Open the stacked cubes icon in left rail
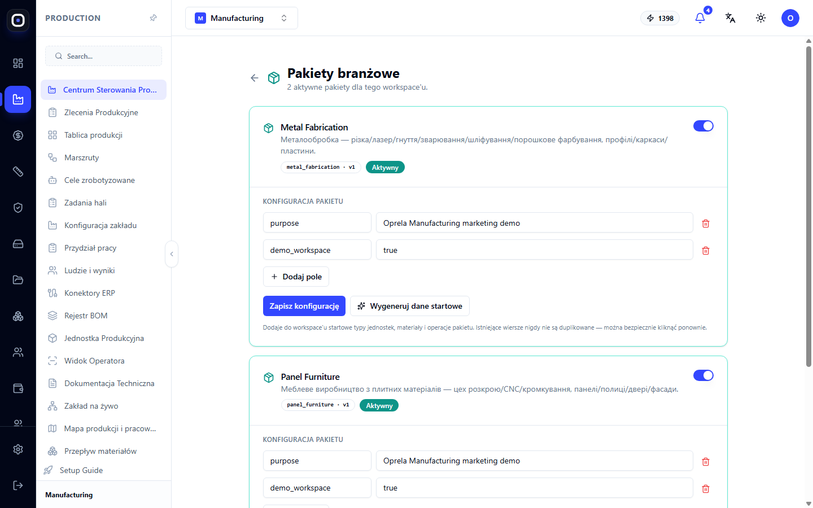 pos(18,316)
